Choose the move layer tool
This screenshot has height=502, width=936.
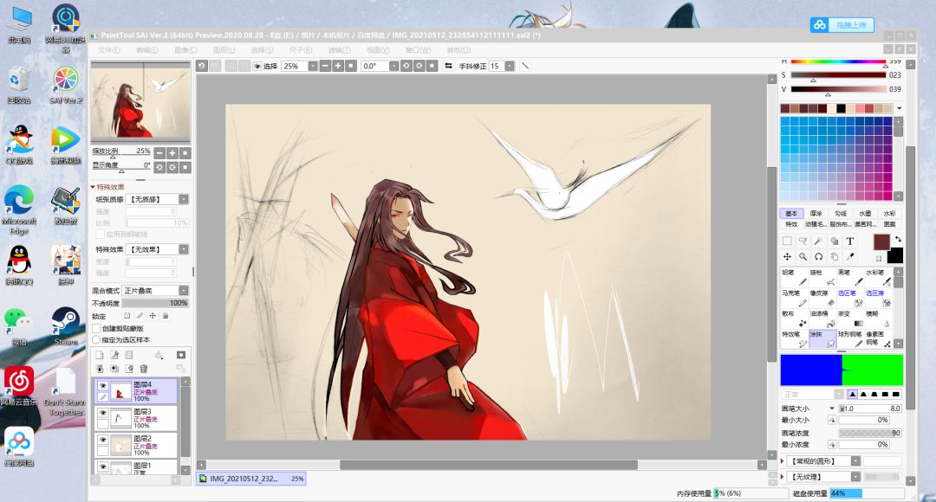[787, 256]
